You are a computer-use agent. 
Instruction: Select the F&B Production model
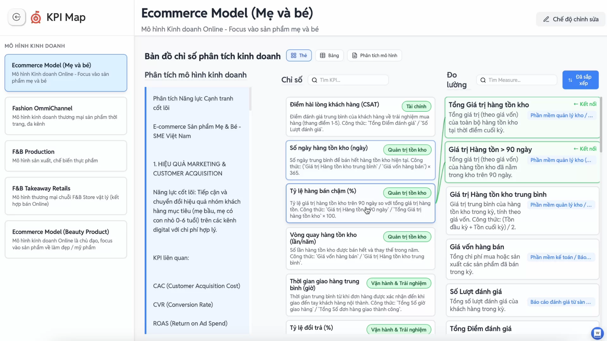[x=66, y=156]
